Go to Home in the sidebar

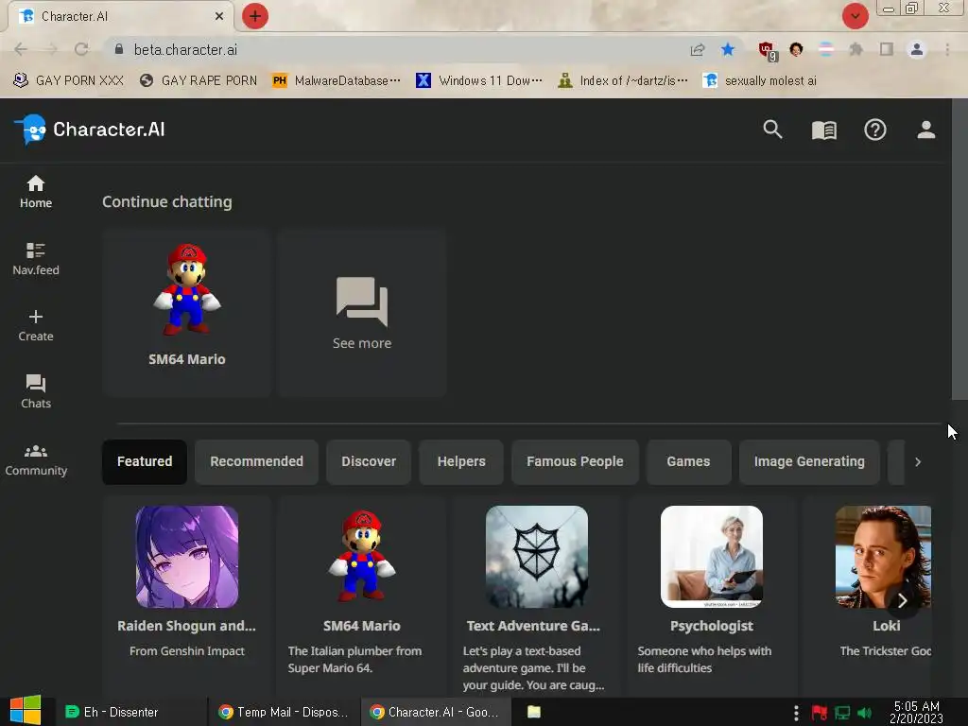(x=36, y=192)
